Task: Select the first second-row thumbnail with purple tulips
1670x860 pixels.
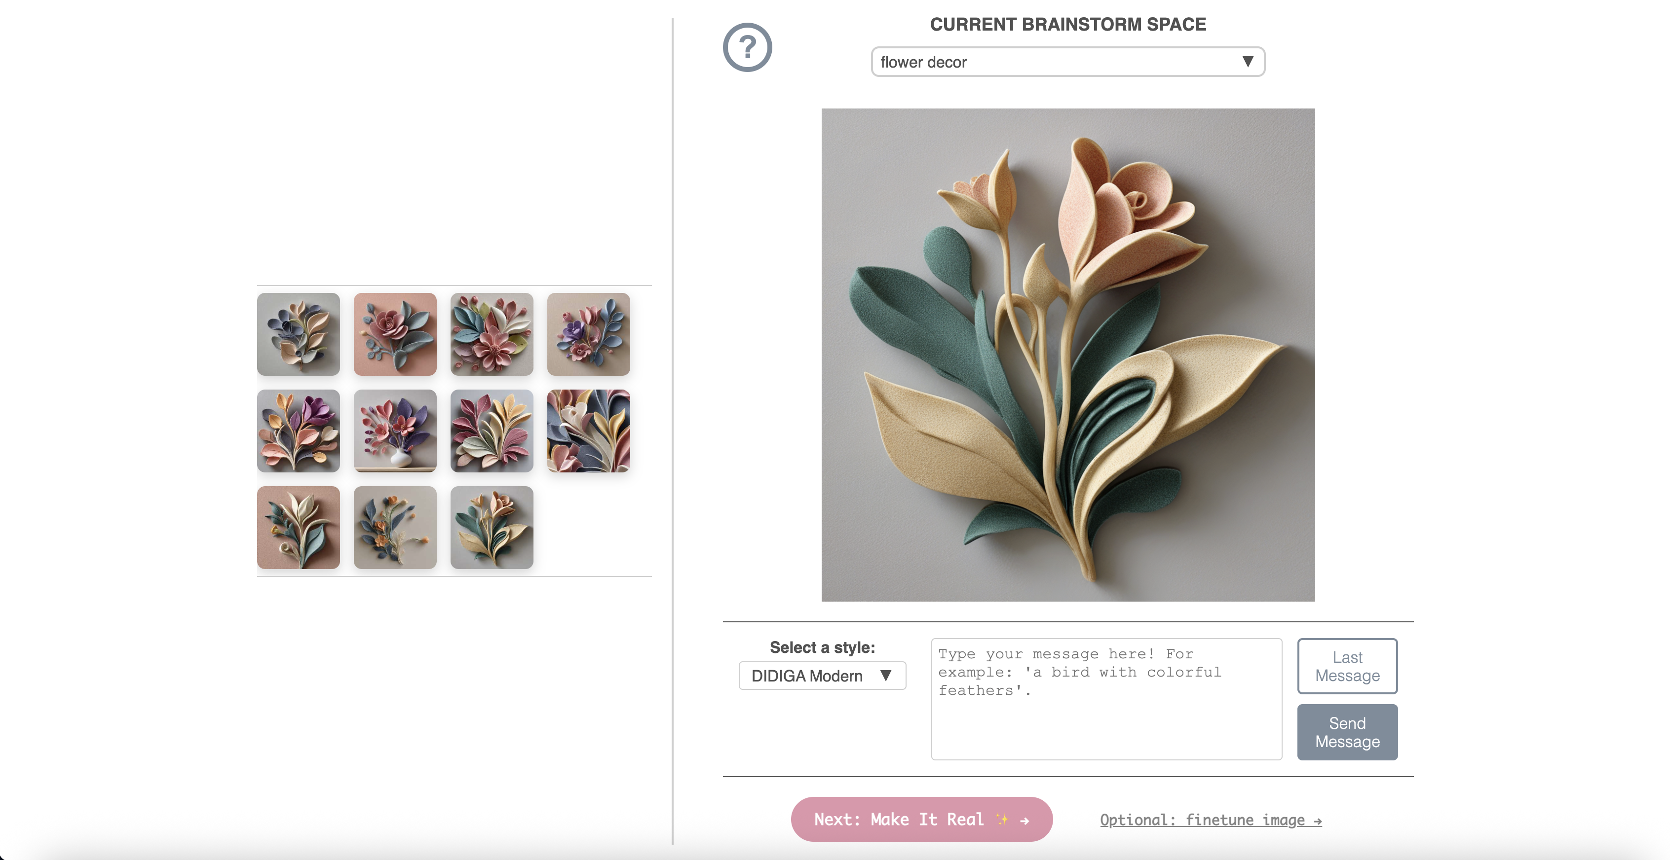Action: coord(298,430)
